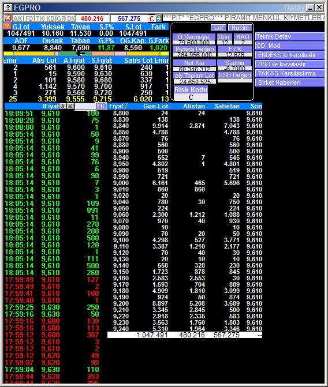Switch to the Hacim tab

tap(240, 28)
